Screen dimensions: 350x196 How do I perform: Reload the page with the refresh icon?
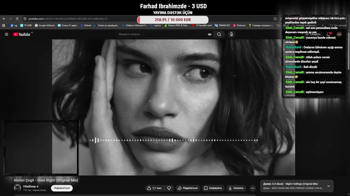pos(17,19)
